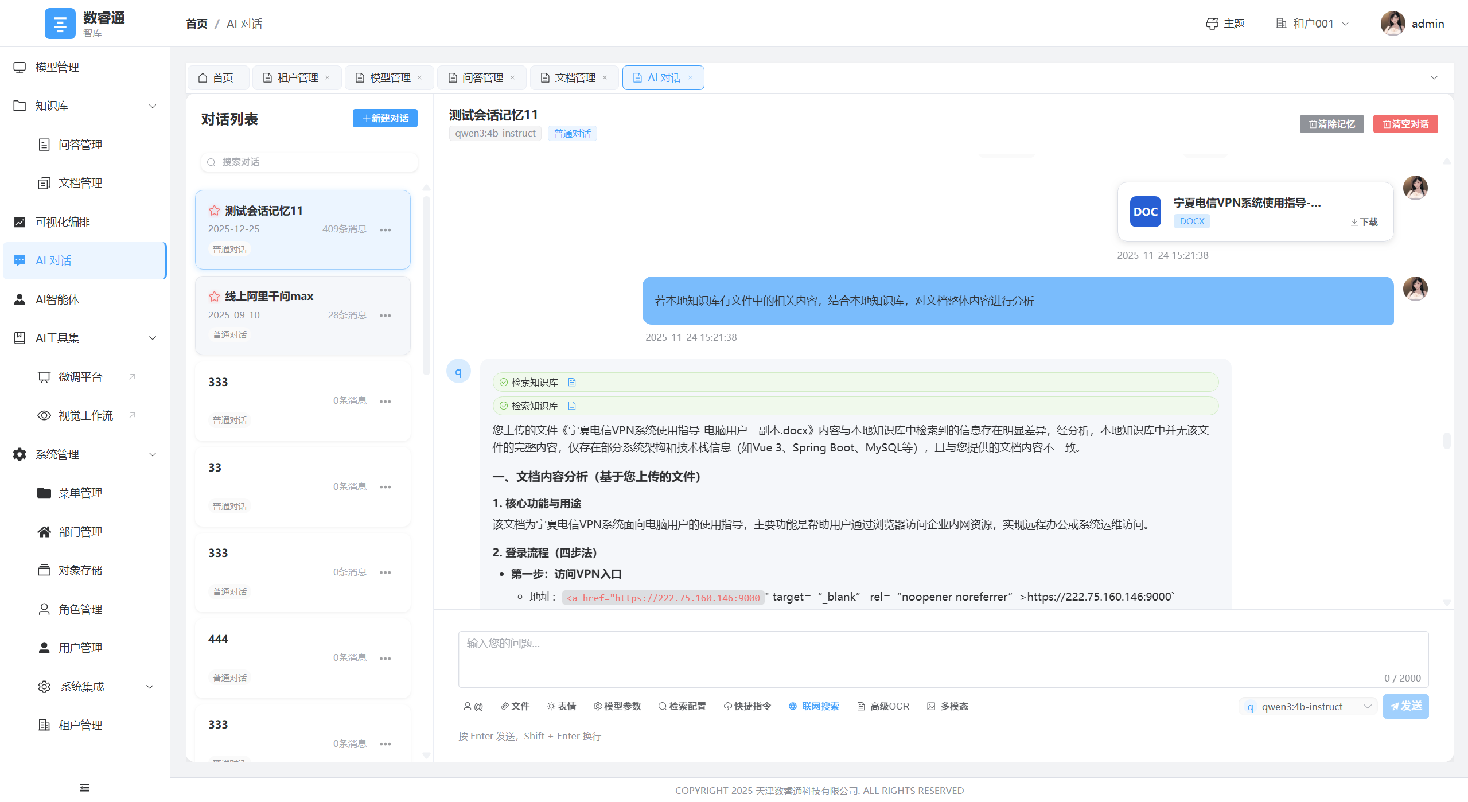Image resolution: width=1468 pixels, height=802 pixels.
Task: Expand the 租户001 tenant dropdown
Action: 1312,24
